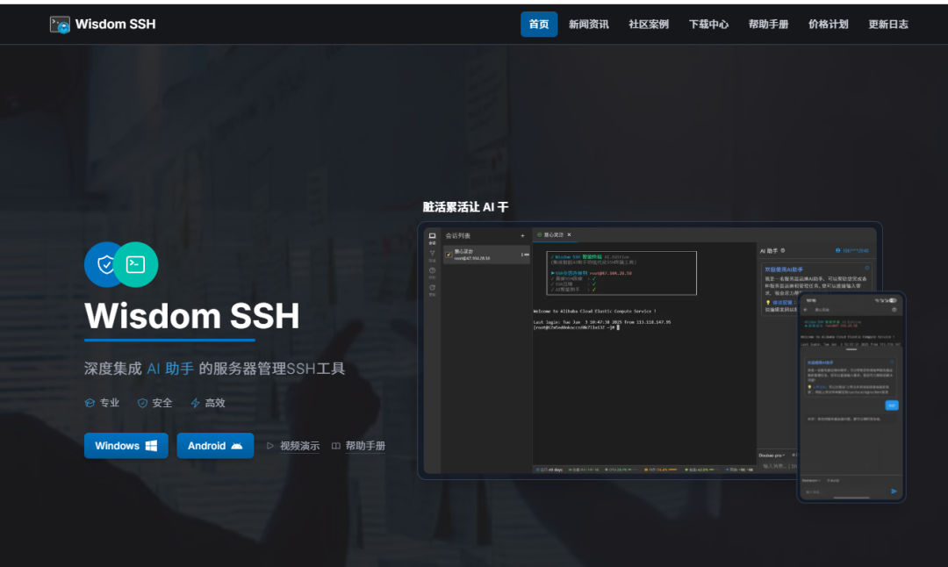Click the 脏活累活让 AI 干 caption
The width and height of the screenshot is (948, 567).
pyautogui.click(x=465, y=207)
